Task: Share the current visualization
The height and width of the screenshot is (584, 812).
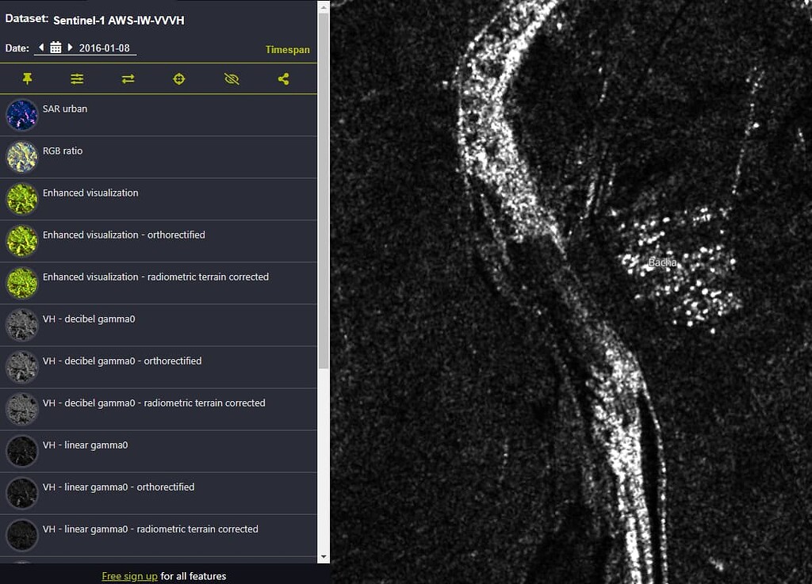Action: click(x=283, y=78)
